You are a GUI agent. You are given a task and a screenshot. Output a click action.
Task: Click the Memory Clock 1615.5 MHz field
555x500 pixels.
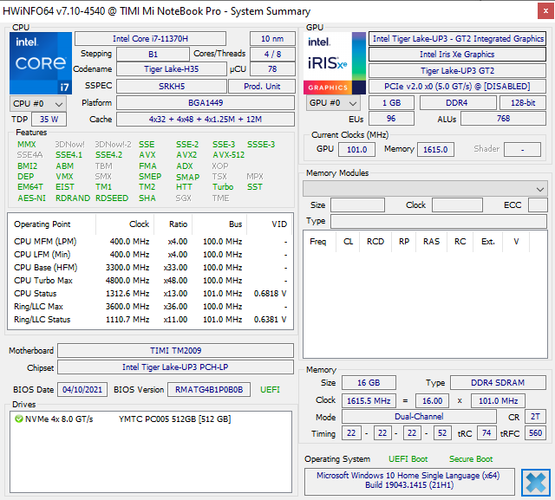(x=369, y=400)
